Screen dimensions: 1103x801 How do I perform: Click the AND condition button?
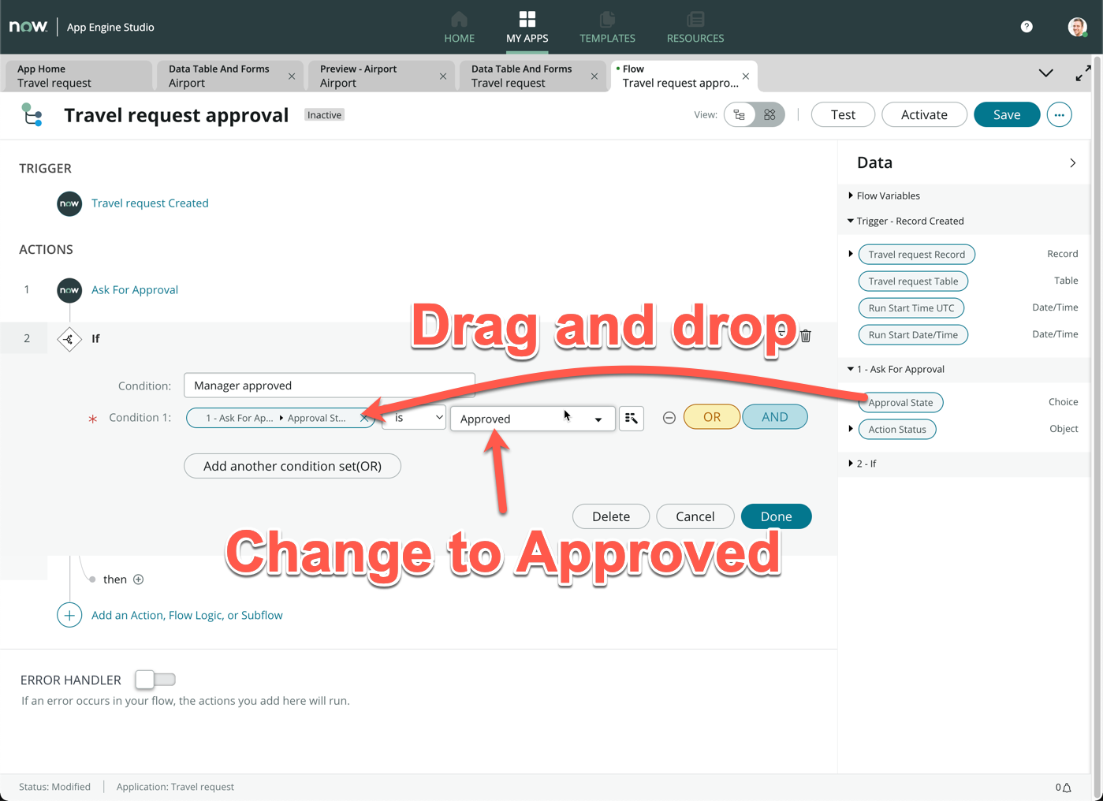[x=775, y=417]
